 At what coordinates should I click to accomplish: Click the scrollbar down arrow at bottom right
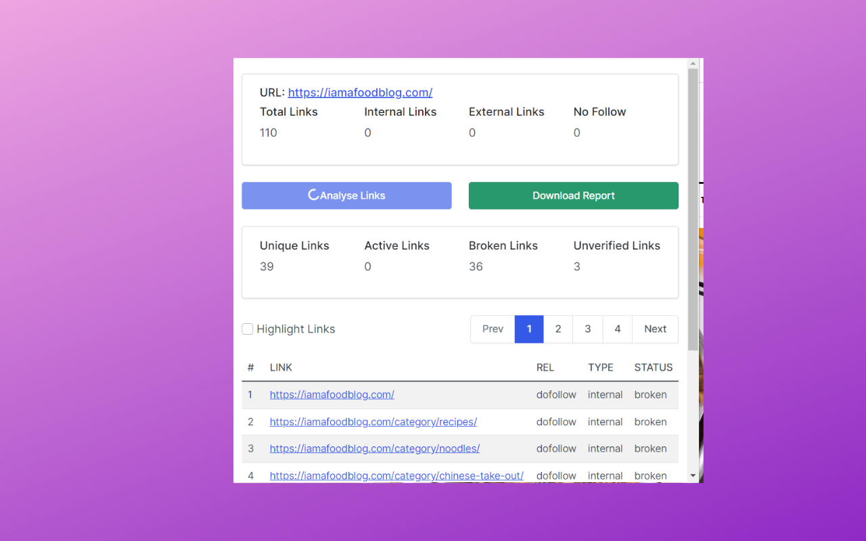point(693,475)
